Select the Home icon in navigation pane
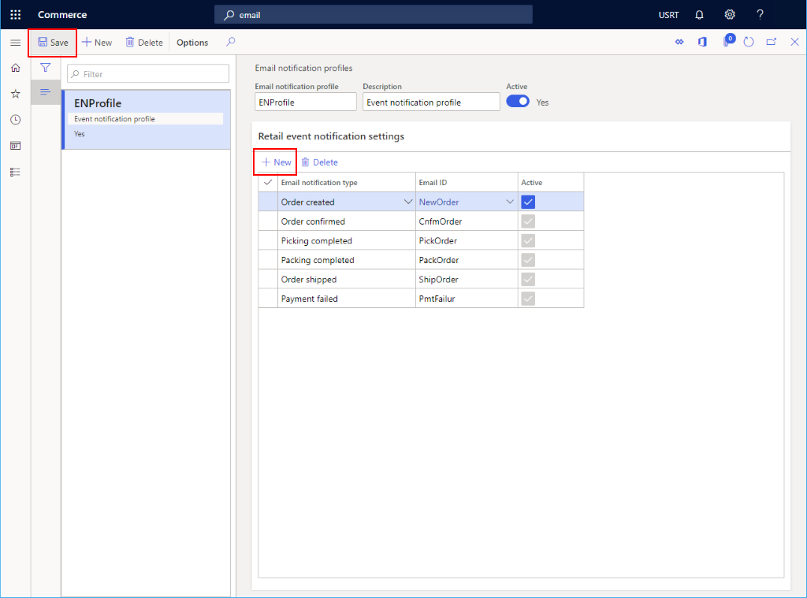 click(x=15, y=68)
